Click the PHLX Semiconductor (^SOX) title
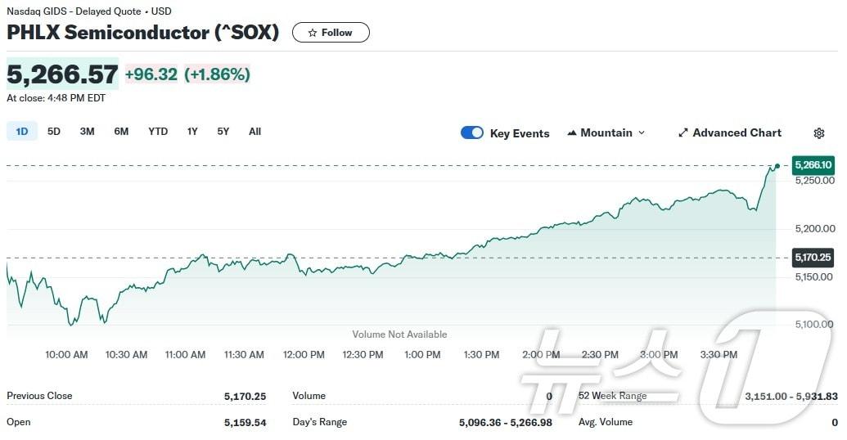847x440 pixels. [143, 33]
